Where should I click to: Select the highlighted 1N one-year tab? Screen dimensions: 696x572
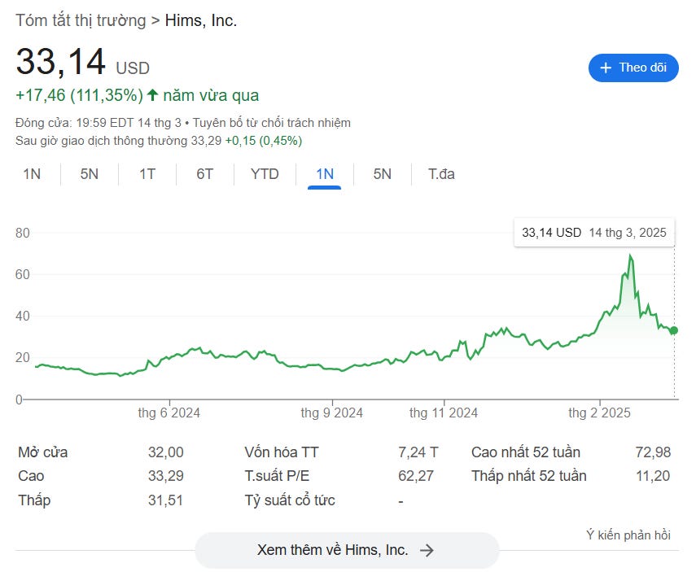click(x=324, y=174)
